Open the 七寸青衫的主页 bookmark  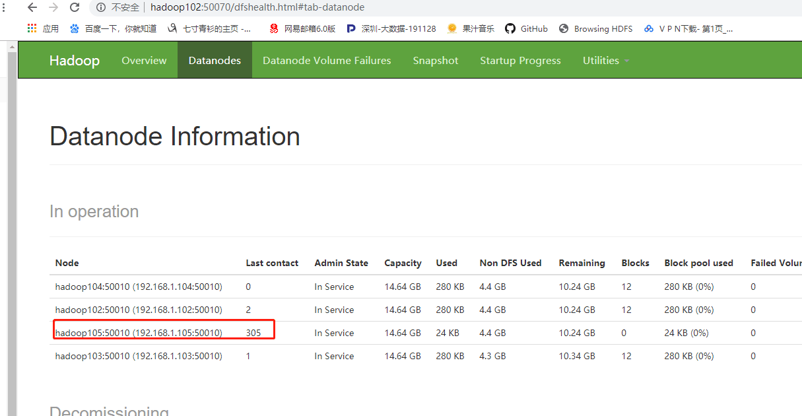pos(209,28)
